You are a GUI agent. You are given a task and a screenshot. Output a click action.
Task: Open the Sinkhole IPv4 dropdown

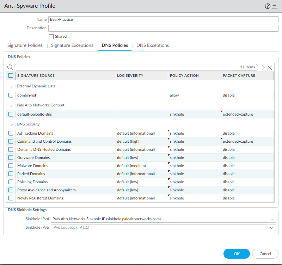271,219
